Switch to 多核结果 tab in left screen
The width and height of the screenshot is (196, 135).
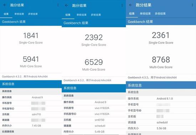click(x=33, y=14)
